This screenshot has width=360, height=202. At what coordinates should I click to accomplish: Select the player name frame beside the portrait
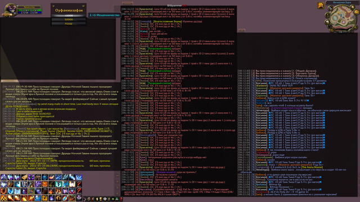click(30, 7)
